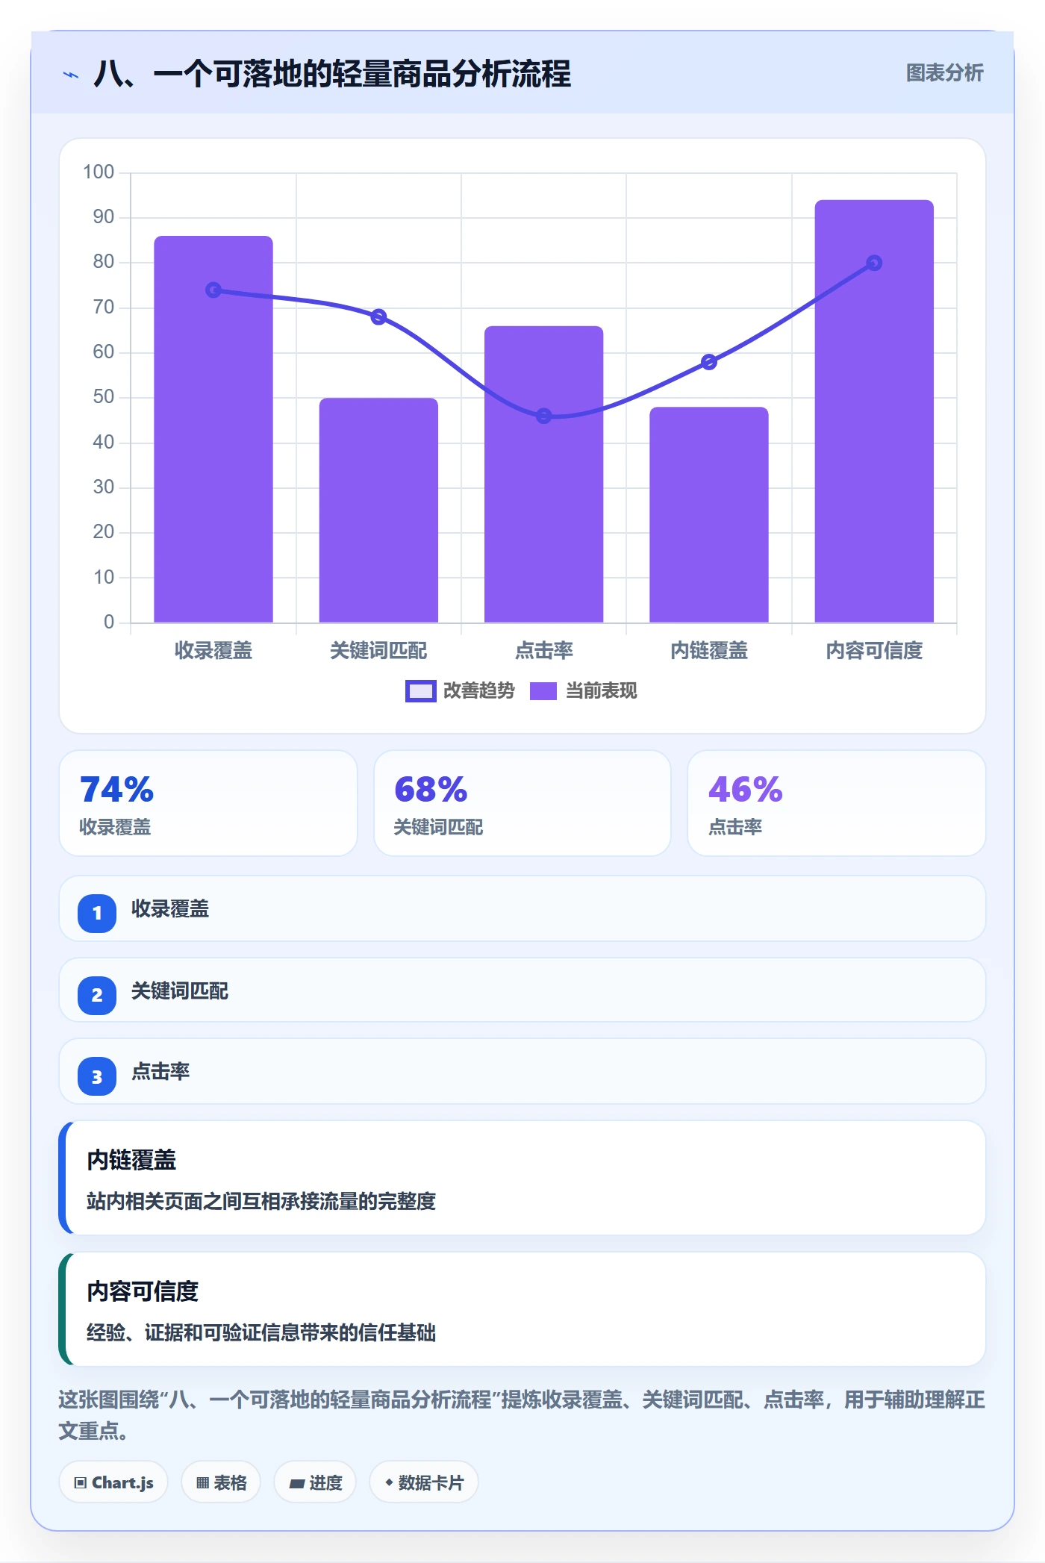Click the 74% stat value
Image resolution: width=1045 pixels, height=1563 pixels.
[x=116, y=790]
